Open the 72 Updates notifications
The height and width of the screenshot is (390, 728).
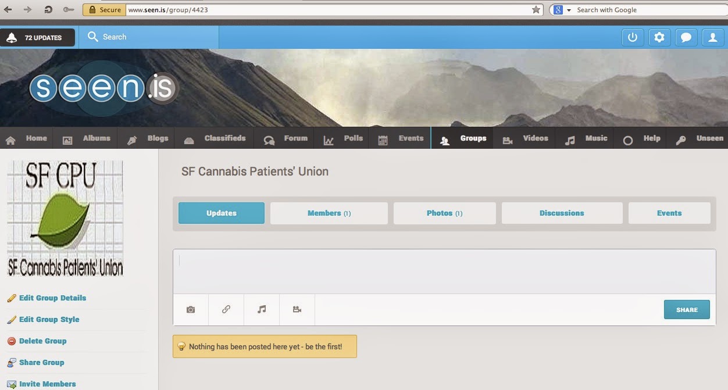tap(37, 38)
